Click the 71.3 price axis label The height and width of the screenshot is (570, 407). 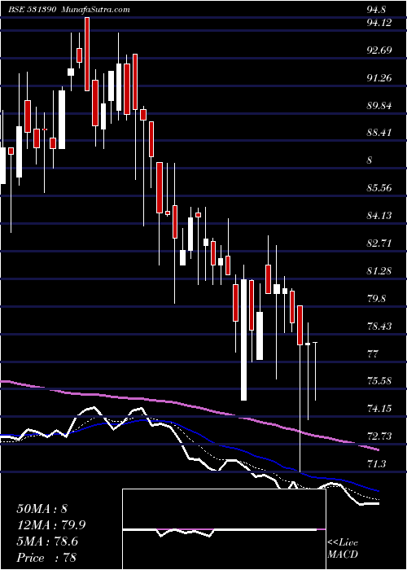click(x=378, y=464)
